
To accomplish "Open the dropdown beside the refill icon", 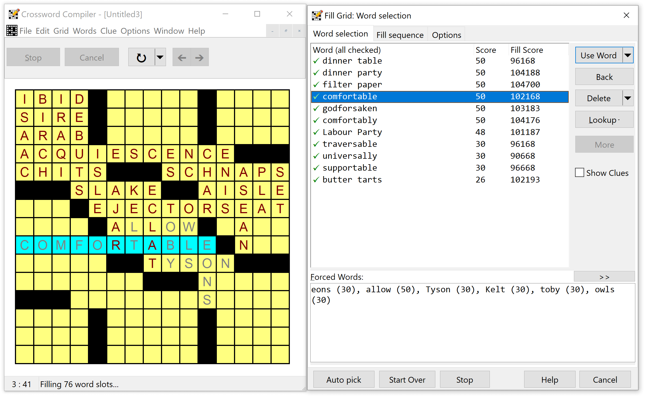I will [160, 57].
